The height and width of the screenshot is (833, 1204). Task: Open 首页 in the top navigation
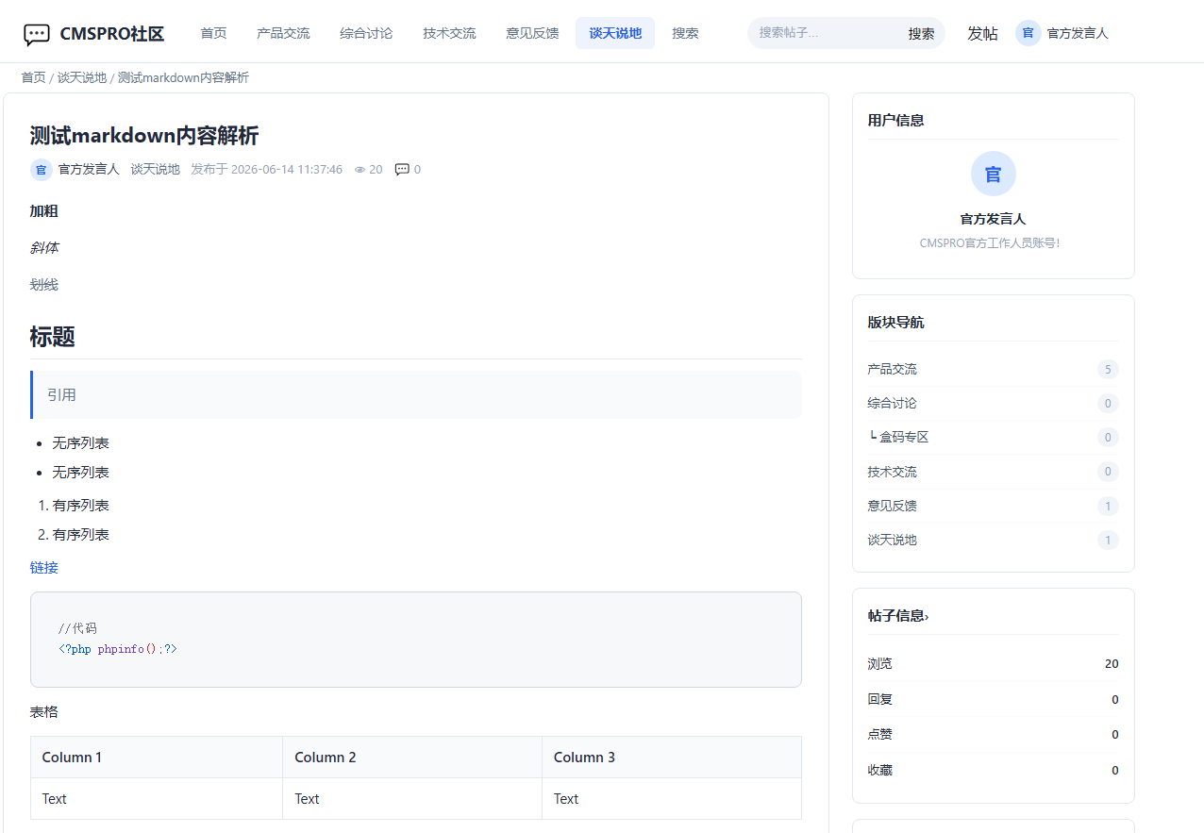pyautogui.click(x=213, y=33)
